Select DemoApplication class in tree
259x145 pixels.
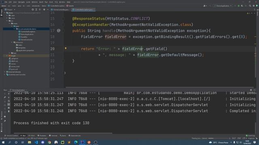click(26, 34)
